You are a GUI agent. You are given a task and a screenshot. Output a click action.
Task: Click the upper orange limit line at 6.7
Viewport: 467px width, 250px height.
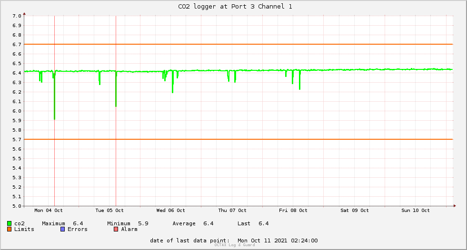pos(238,44)
